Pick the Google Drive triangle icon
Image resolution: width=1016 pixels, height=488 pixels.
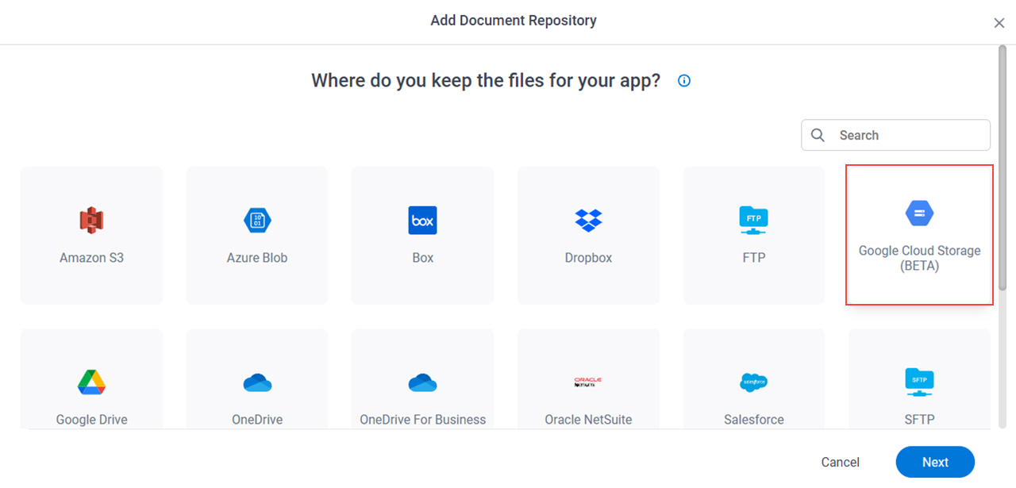click(x=92, y=382)
